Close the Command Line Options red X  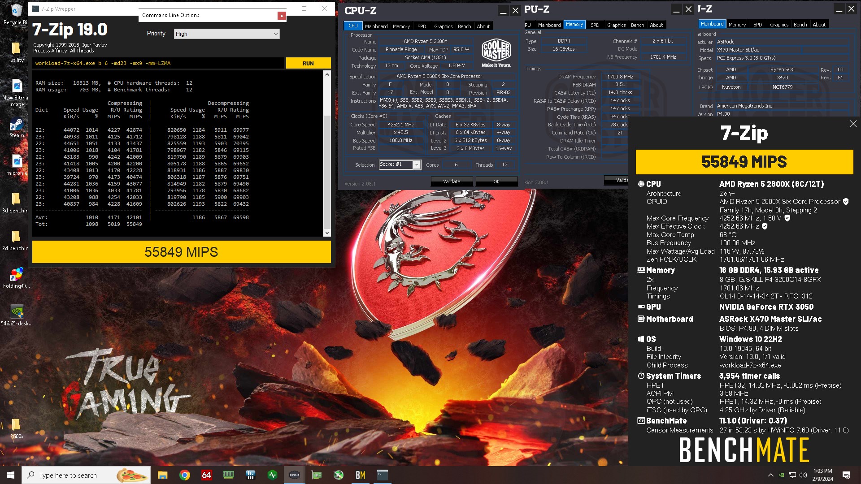[x=282, y=16]
